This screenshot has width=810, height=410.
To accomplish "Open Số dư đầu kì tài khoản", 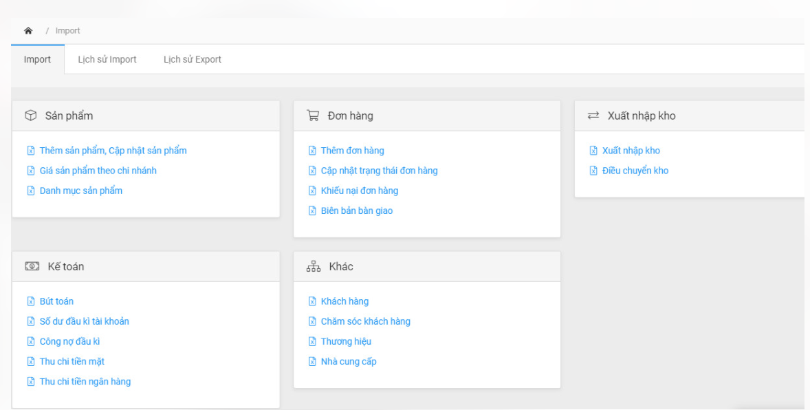I will pos(84,321).
